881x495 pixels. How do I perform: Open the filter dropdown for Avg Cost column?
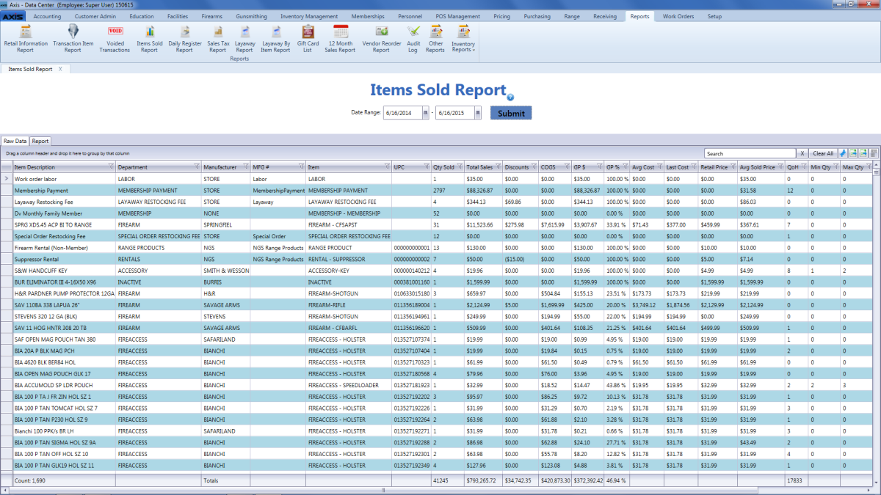(660, 167)
